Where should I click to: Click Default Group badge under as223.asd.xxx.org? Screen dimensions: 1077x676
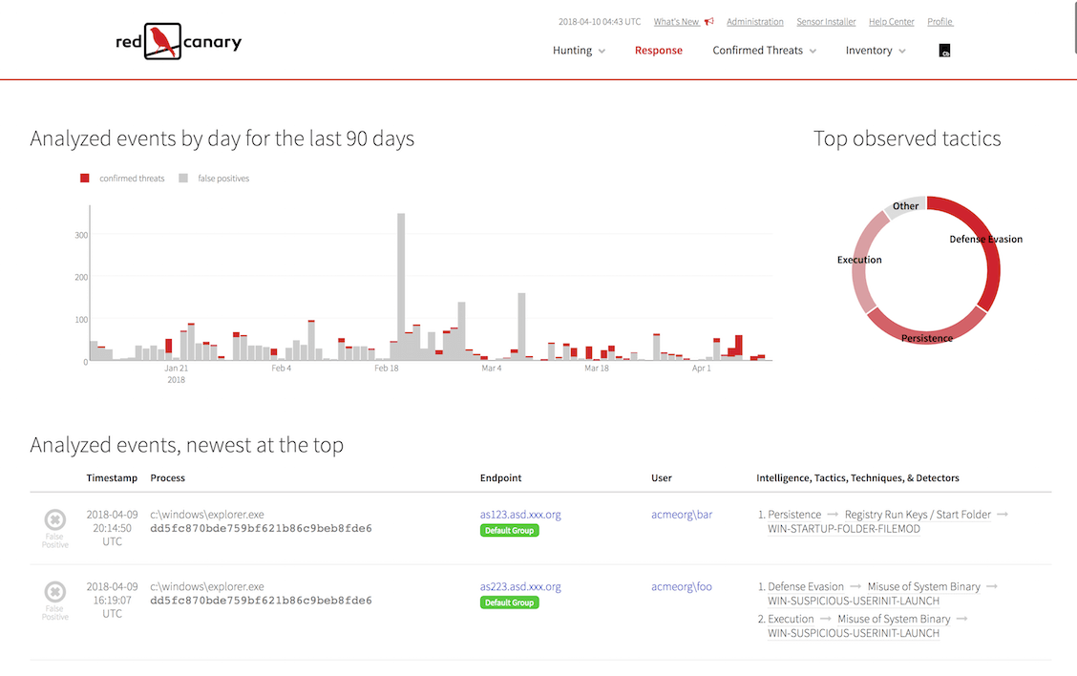(509, 603)
